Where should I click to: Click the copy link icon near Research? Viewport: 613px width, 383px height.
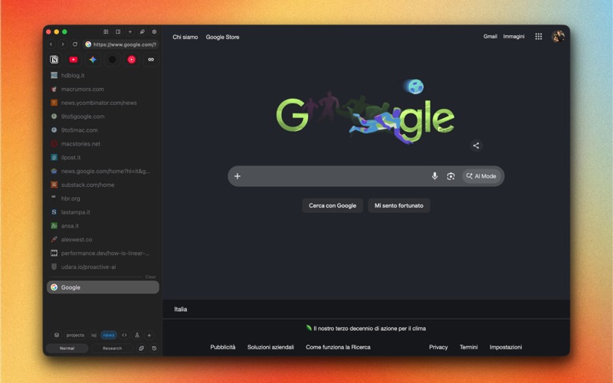pos(142,349)
